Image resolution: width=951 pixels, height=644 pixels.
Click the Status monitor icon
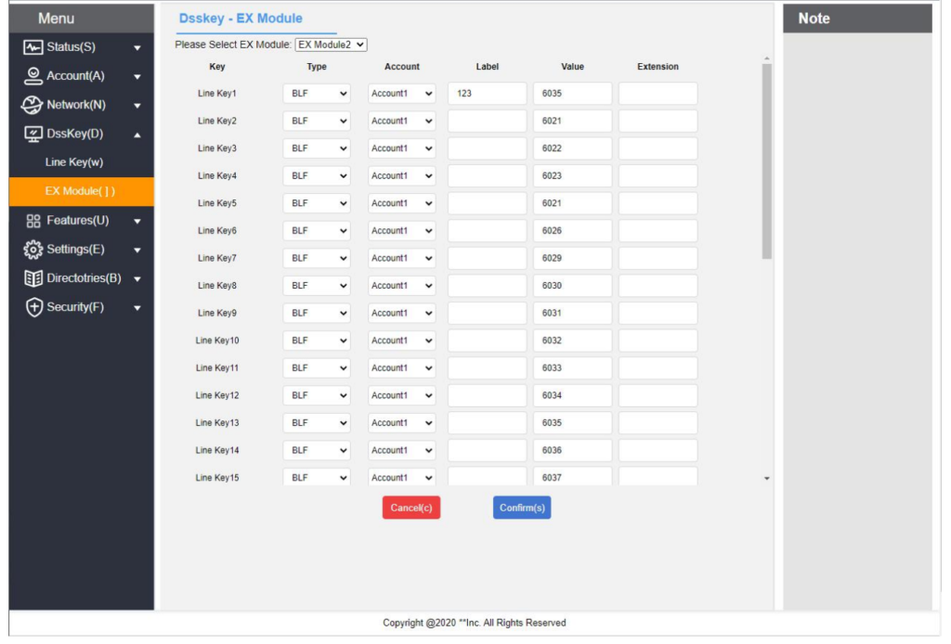tap(33, 46)
